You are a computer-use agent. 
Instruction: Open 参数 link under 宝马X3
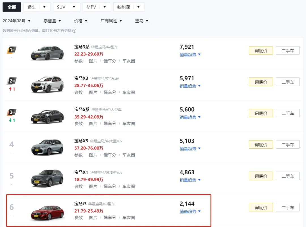click(x=78, y=92)
